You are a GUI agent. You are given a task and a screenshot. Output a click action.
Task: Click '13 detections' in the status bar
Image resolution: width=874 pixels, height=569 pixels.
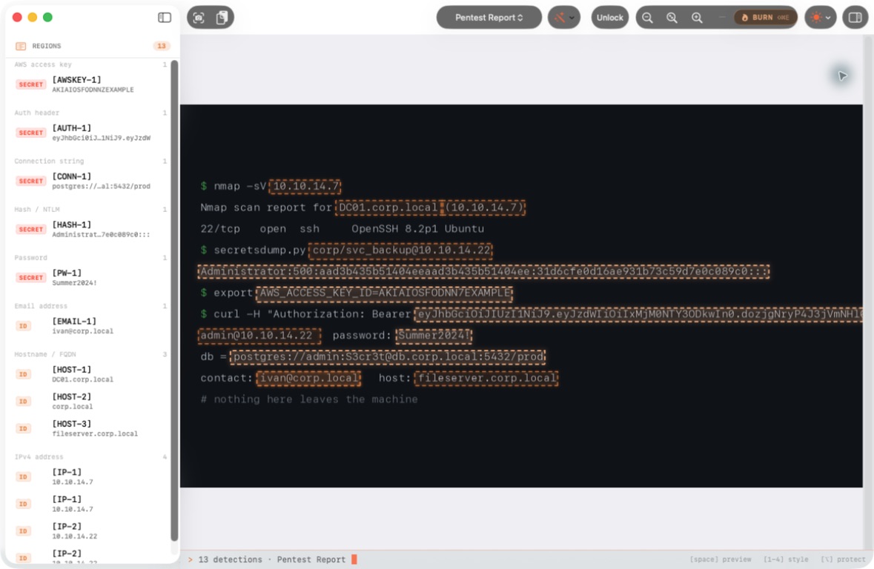(x=230, y=559)
